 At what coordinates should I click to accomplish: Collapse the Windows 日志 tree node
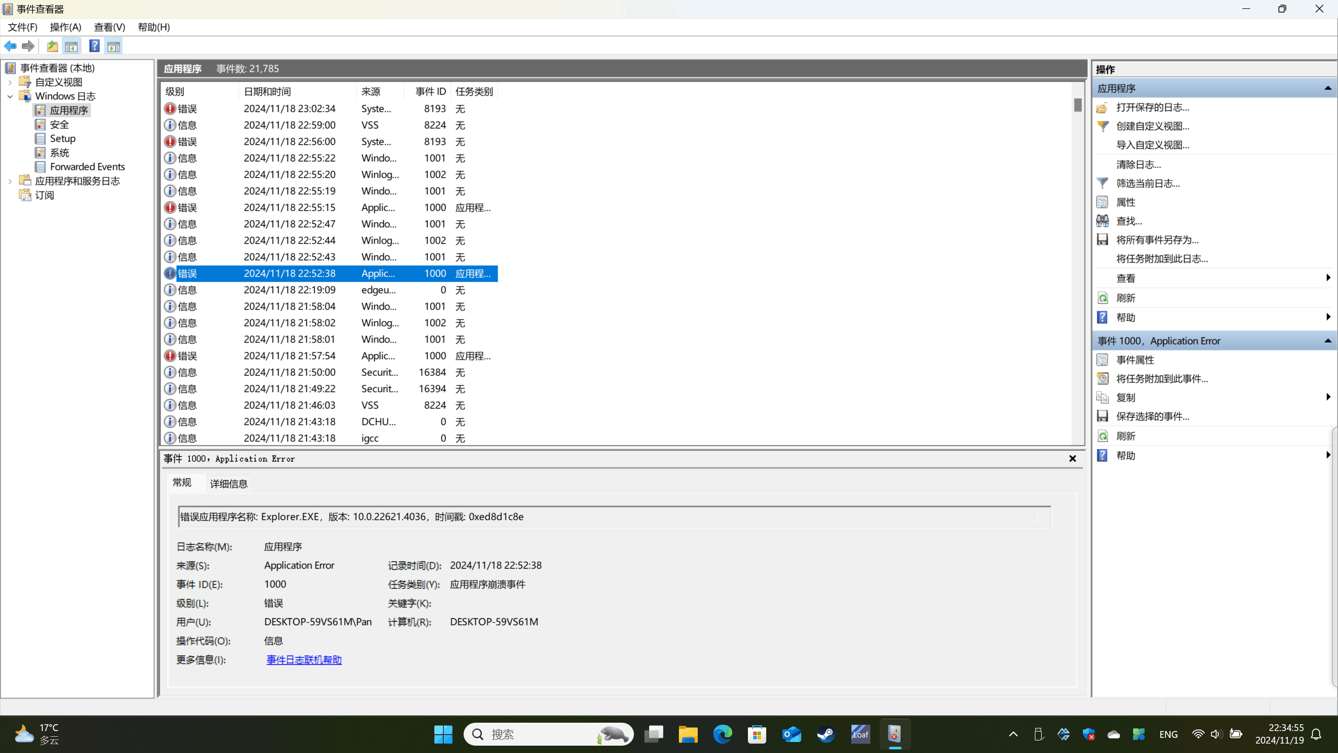10,96
